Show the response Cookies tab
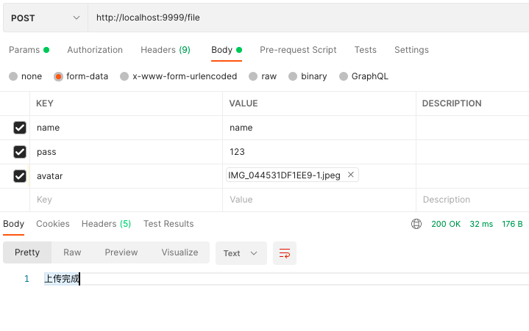The image size is (529, 331). [53, 224]
